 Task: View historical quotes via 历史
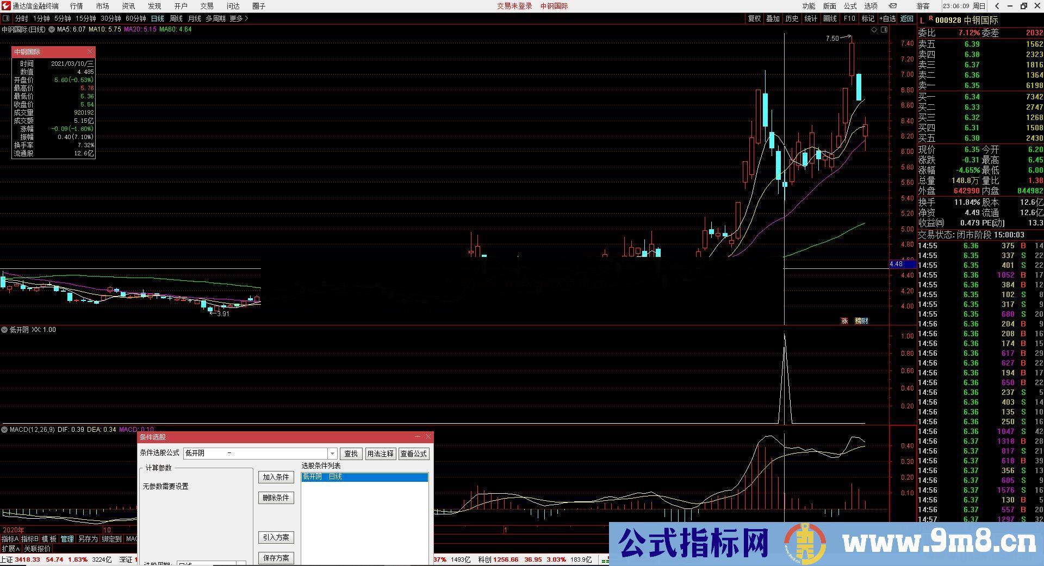point(792,18)
